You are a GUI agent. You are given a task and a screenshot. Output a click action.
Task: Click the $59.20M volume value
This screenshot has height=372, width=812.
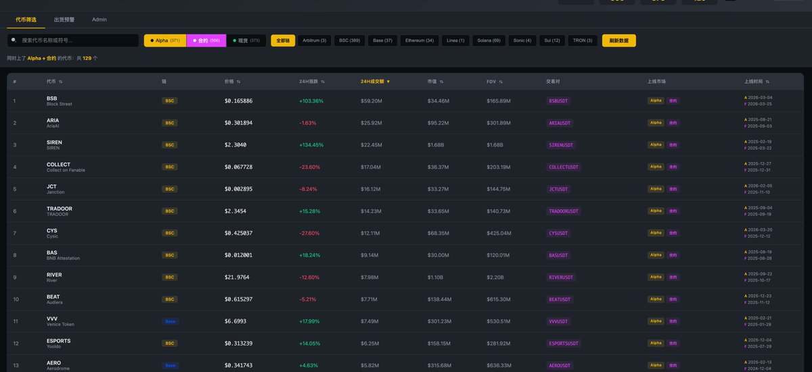[x=371, y=101]
